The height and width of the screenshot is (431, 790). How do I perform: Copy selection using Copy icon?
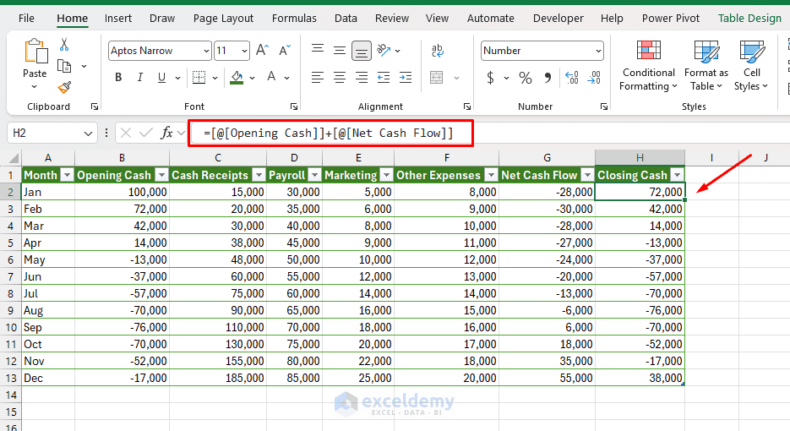64,66
